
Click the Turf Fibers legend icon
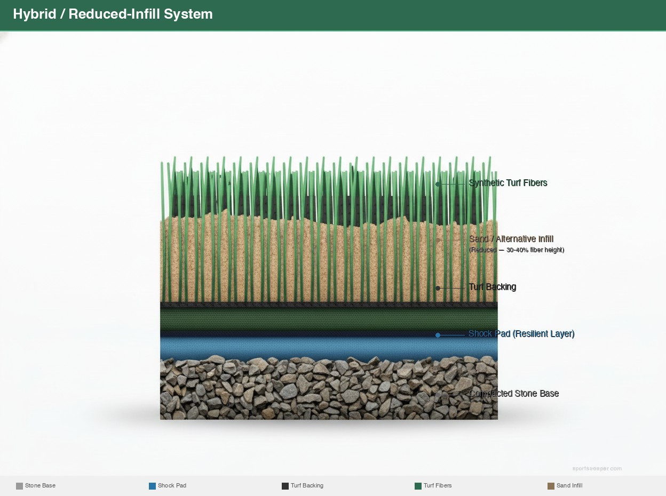(417, 486)
